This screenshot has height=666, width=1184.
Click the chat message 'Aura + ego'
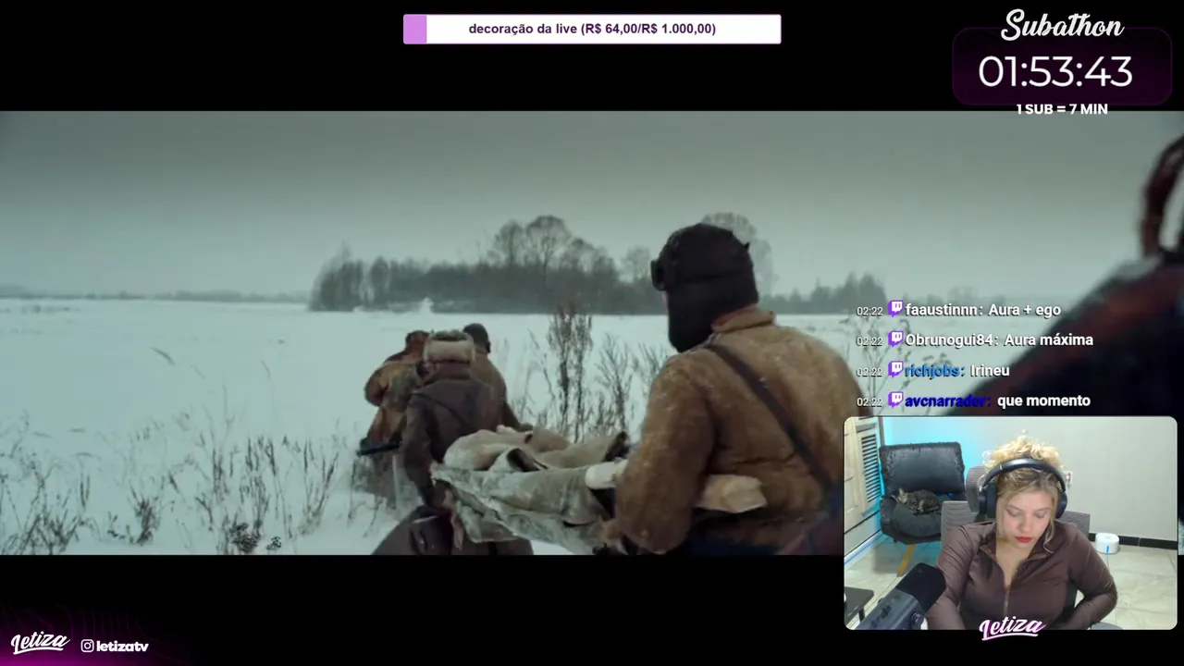(1024, 310)
